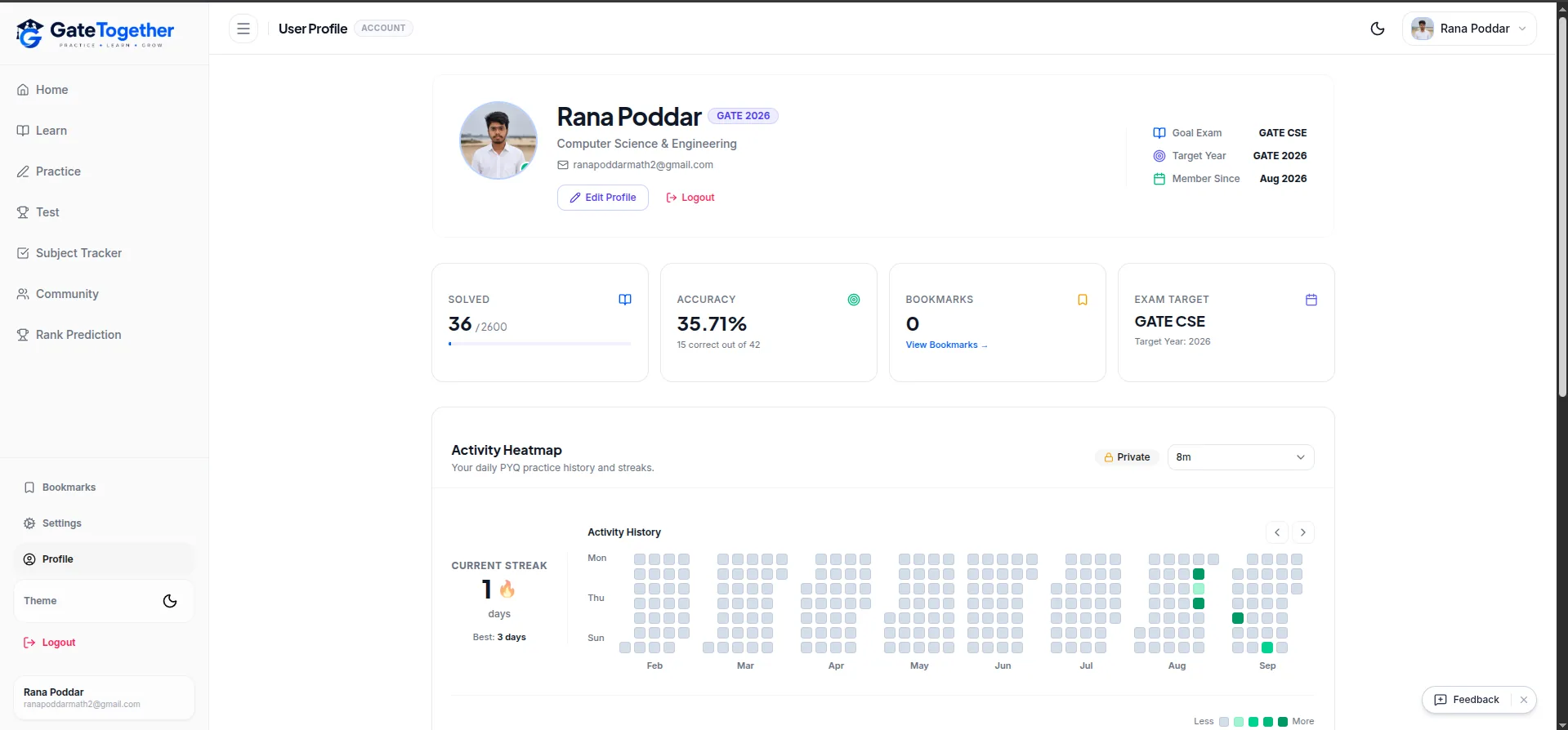
Task: Click the Solved card book icon
Action: click(625, 300)
